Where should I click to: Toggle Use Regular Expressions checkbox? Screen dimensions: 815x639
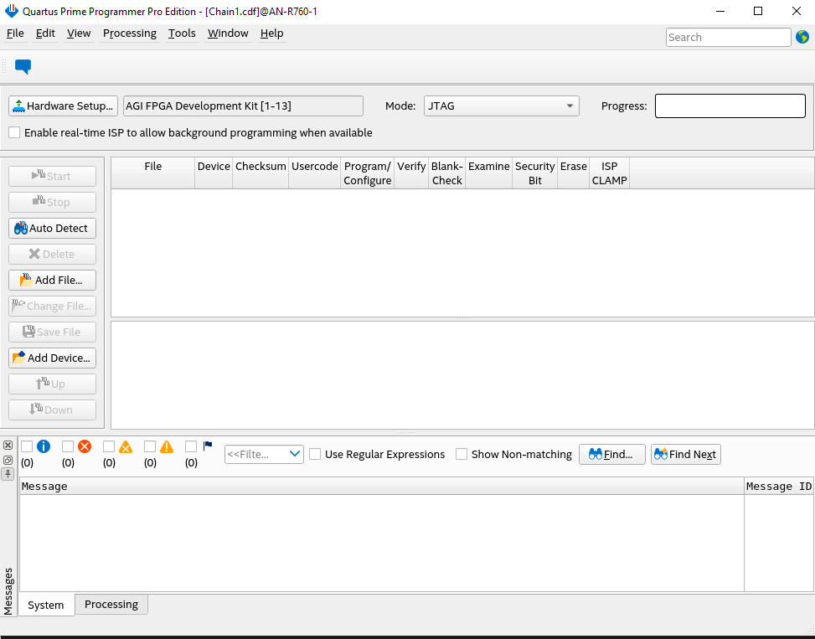tap(315, 454)
